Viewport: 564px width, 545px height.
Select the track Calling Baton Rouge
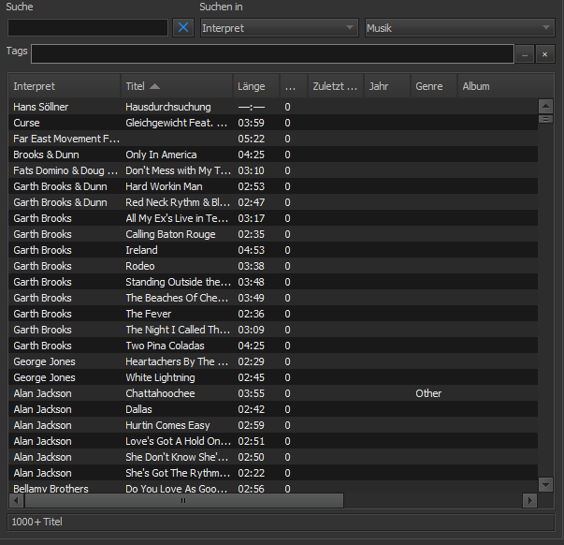point(273,234)
